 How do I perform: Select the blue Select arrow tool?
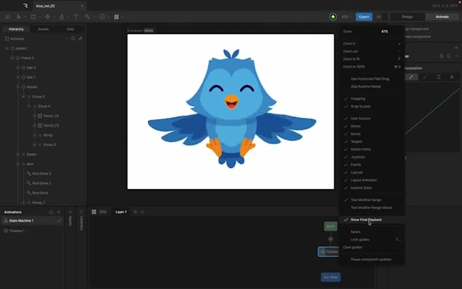[x=18, y=17]
